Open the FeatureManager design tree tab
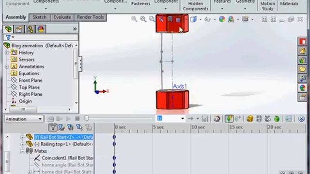The width and height of the screenshot is (310, 174). pos(9,29)
